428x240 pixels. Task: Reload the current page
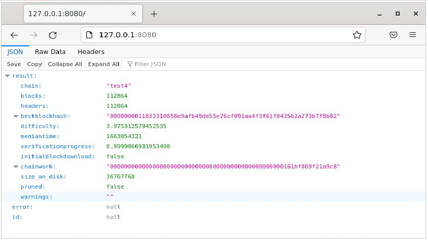click(53, 35)
